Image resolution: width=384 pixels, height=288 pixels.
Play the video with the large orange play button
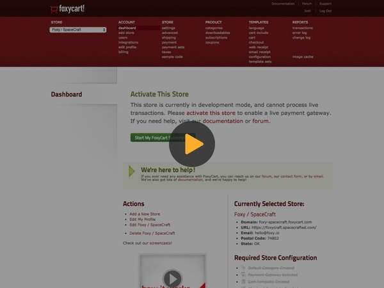[192, 144]
